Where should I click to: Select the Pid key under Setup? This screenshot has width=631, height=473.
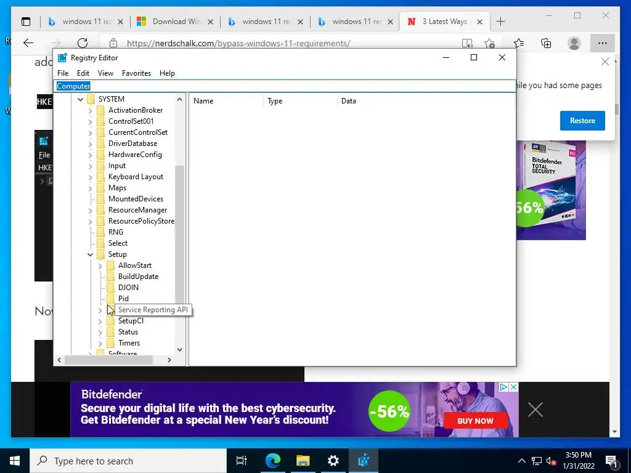[123, 299]
